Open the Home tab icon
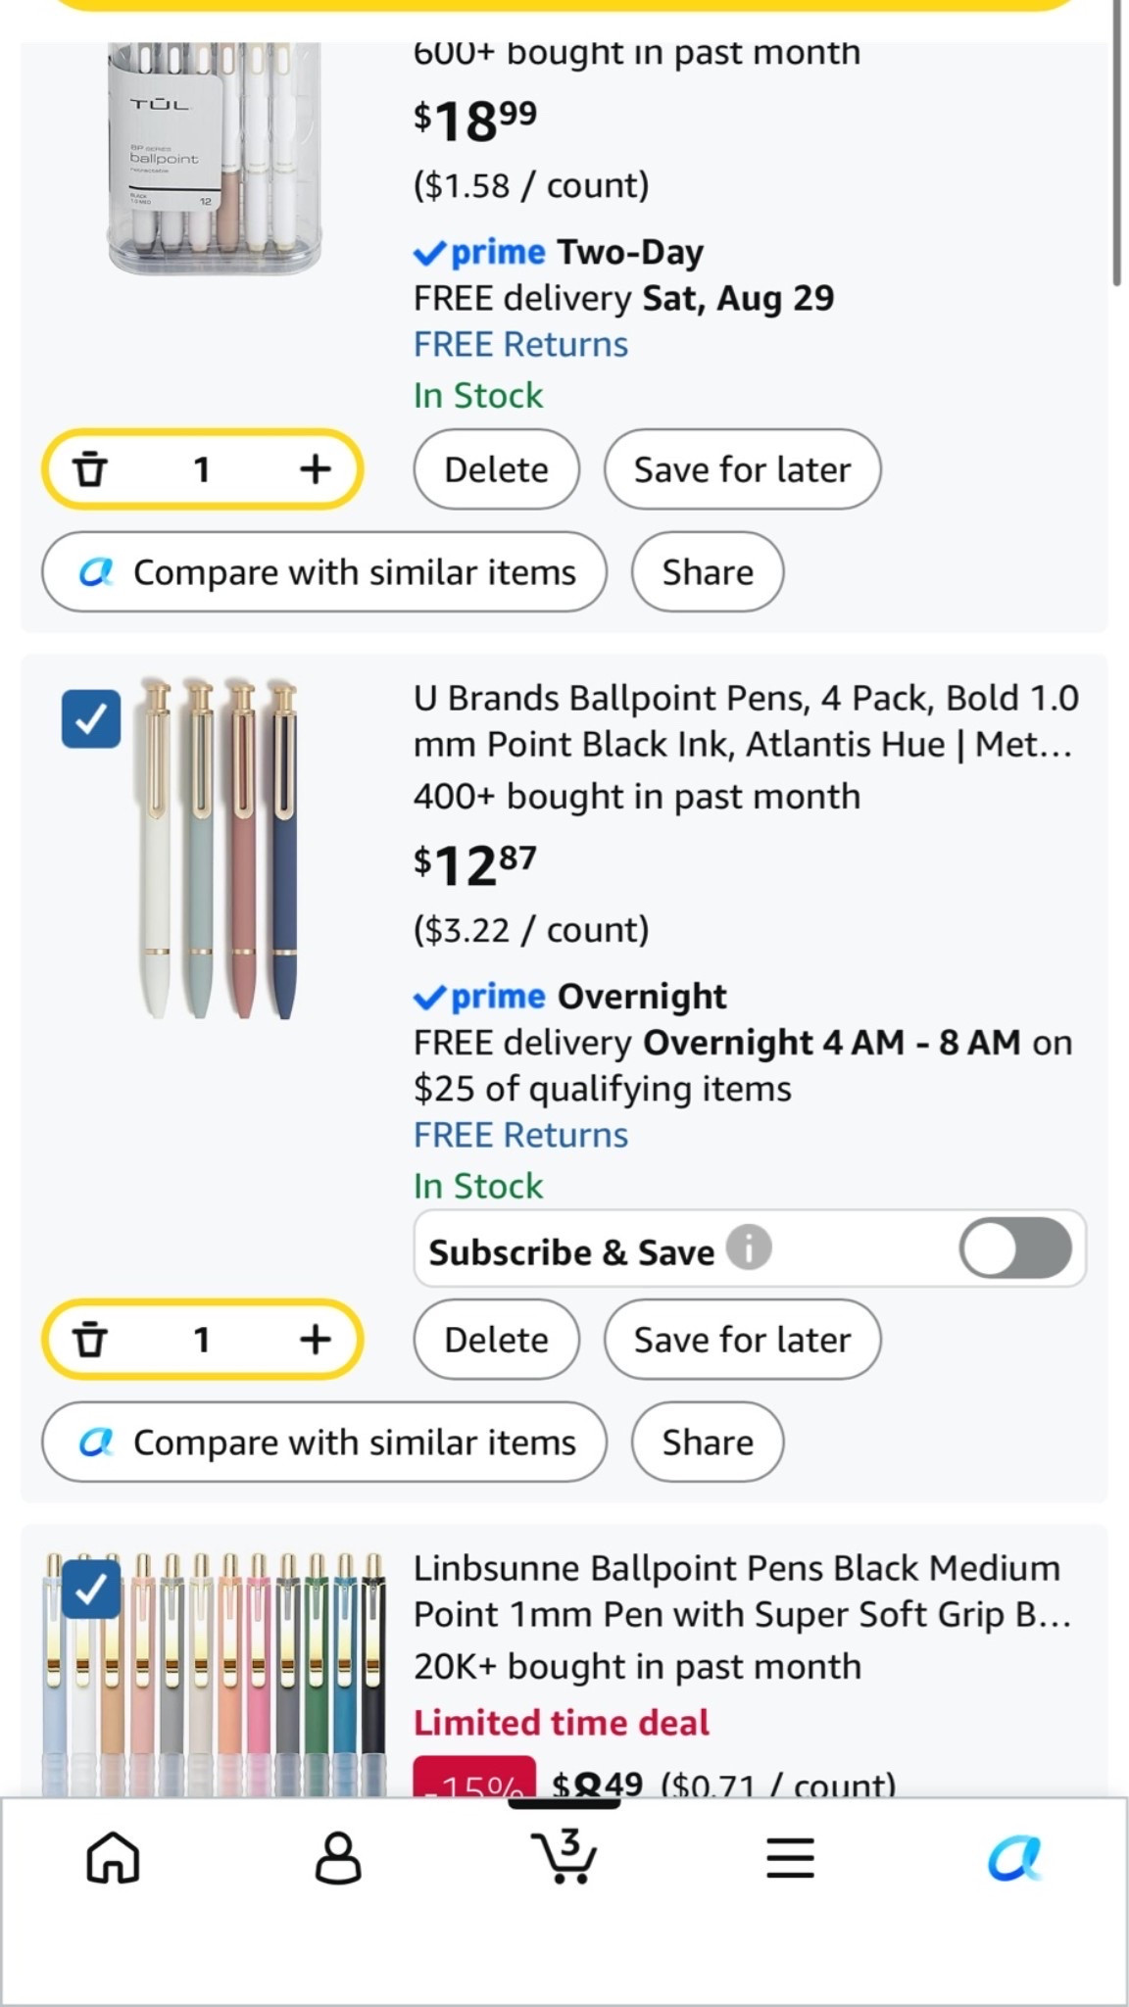 coord(114,1858)
